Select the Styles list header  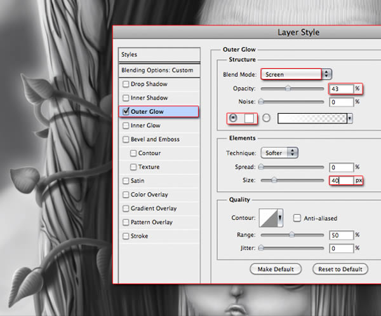(159, 55)
